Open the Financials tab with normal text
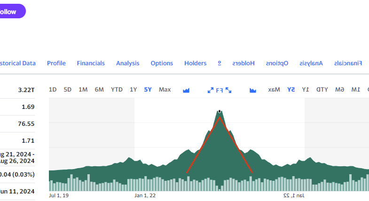 coord(91,63)
